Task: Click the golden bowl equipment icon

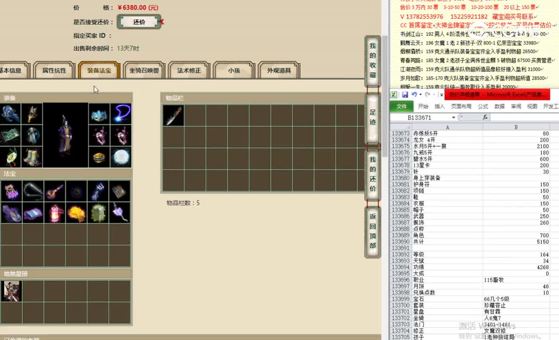Action: (x=99, y=157)
